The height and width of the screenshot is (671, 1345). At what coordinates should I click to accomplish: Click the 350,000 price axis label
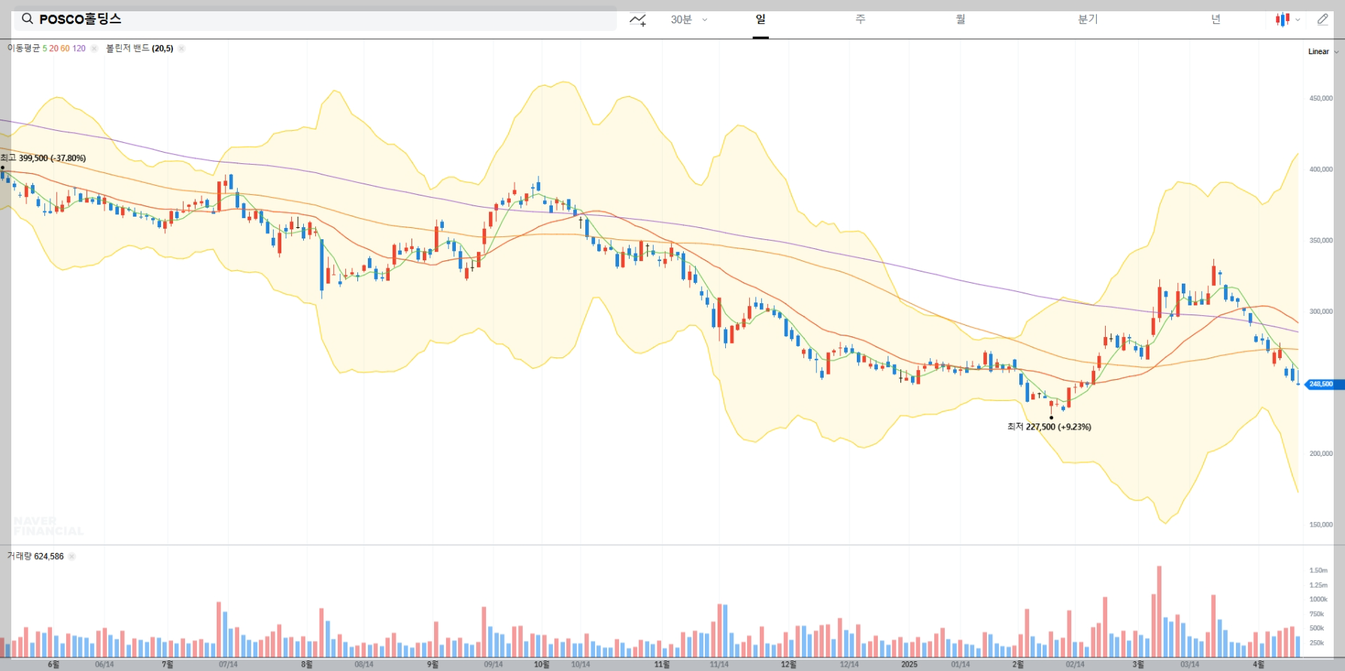(1321, 241)
